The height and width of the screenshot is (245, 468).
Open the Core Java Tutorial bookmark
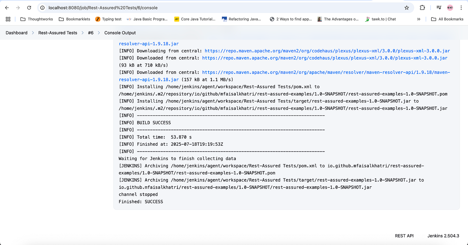195,19
